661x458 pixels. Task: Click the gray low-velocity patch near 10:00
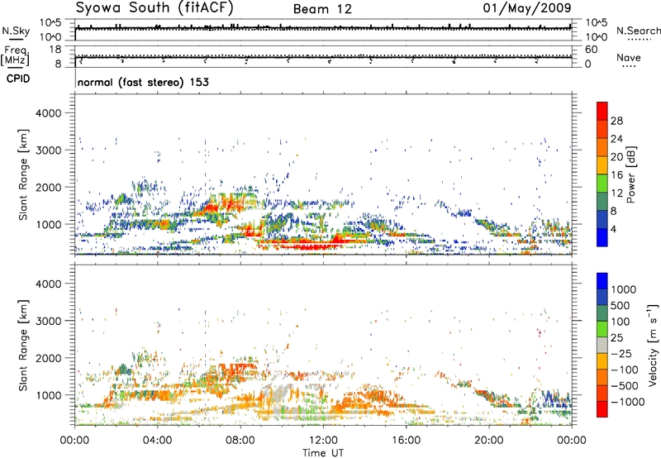[x=278, y=394]
